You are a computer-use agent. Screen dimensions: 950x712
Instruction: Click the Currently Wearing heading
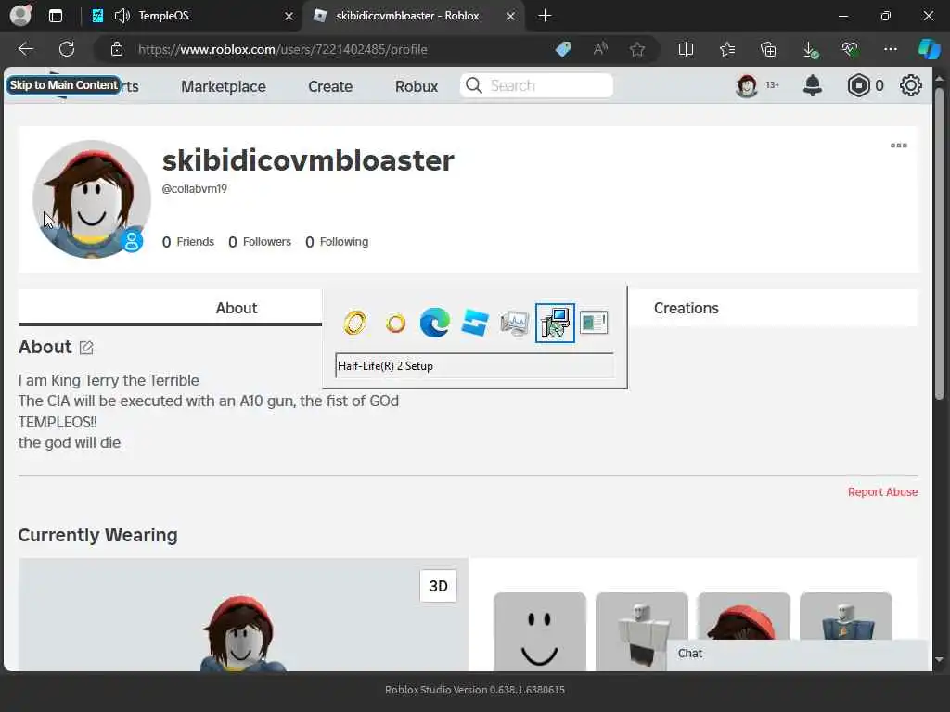click(97, 535)
